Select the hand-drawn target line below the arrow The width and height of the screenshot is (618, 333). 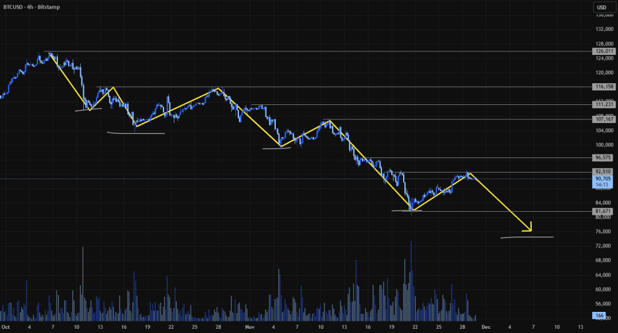click(526, 237)
